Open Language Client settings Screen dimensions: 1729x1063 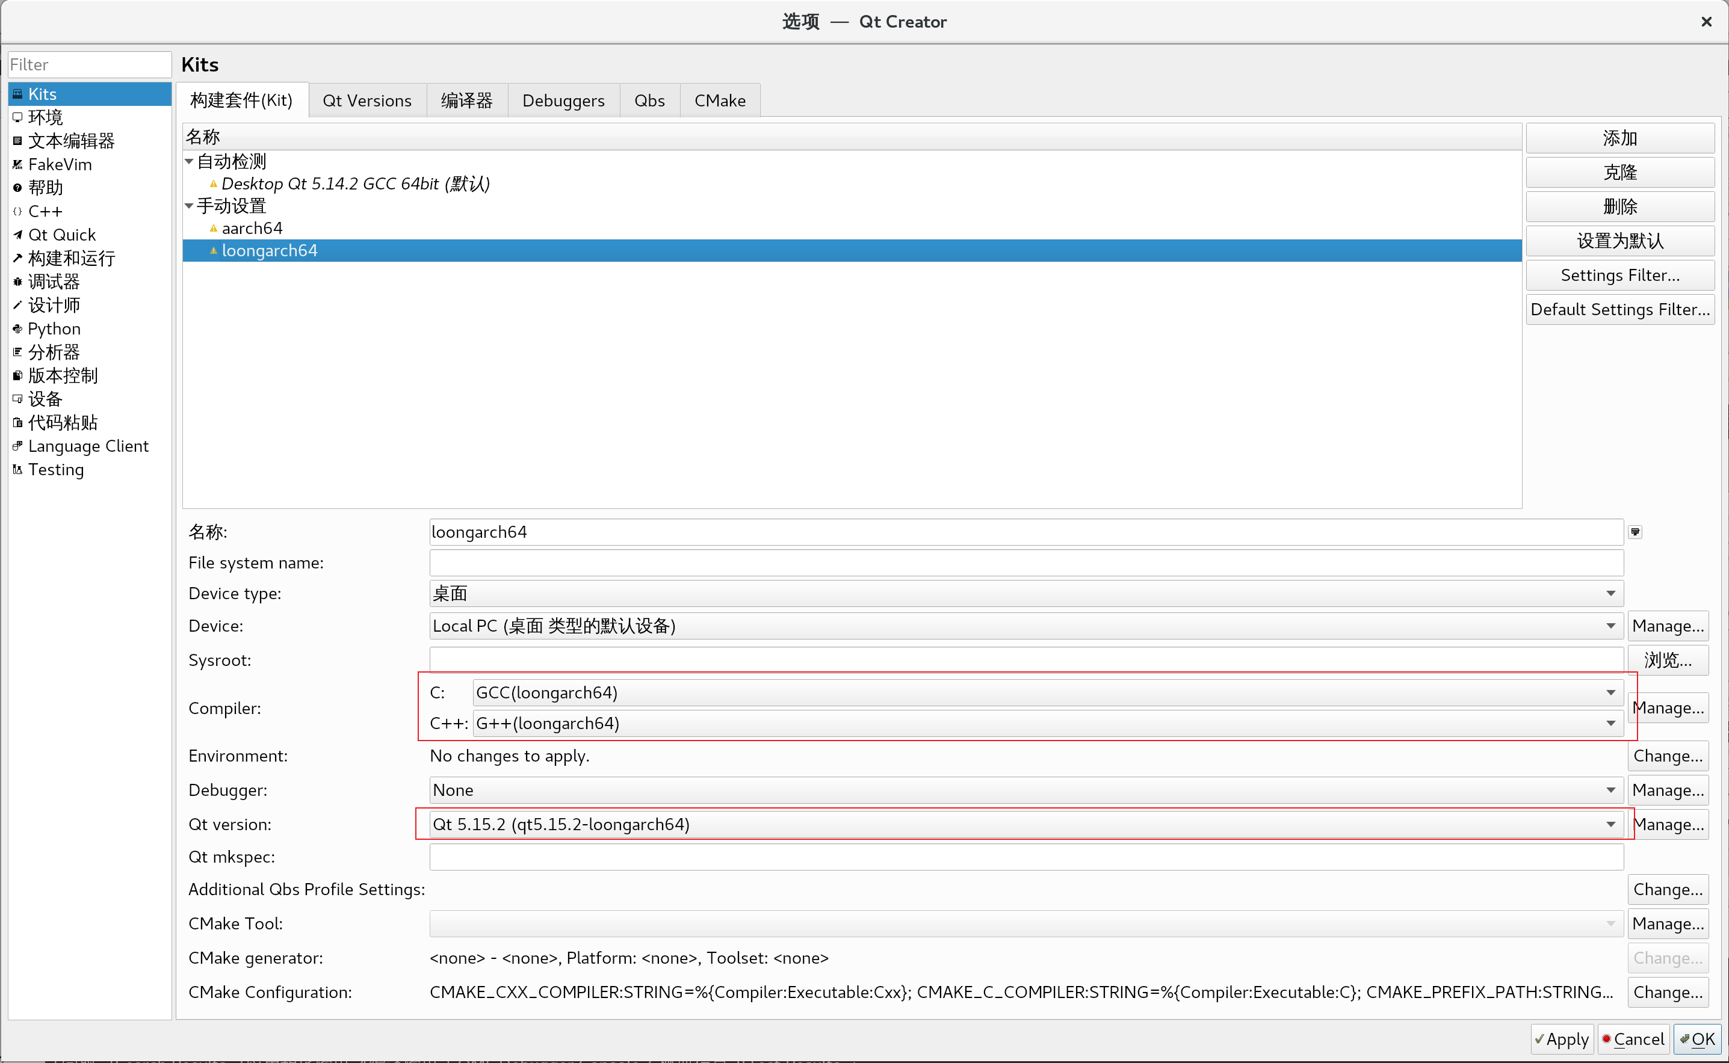click(x=88, y=446)
